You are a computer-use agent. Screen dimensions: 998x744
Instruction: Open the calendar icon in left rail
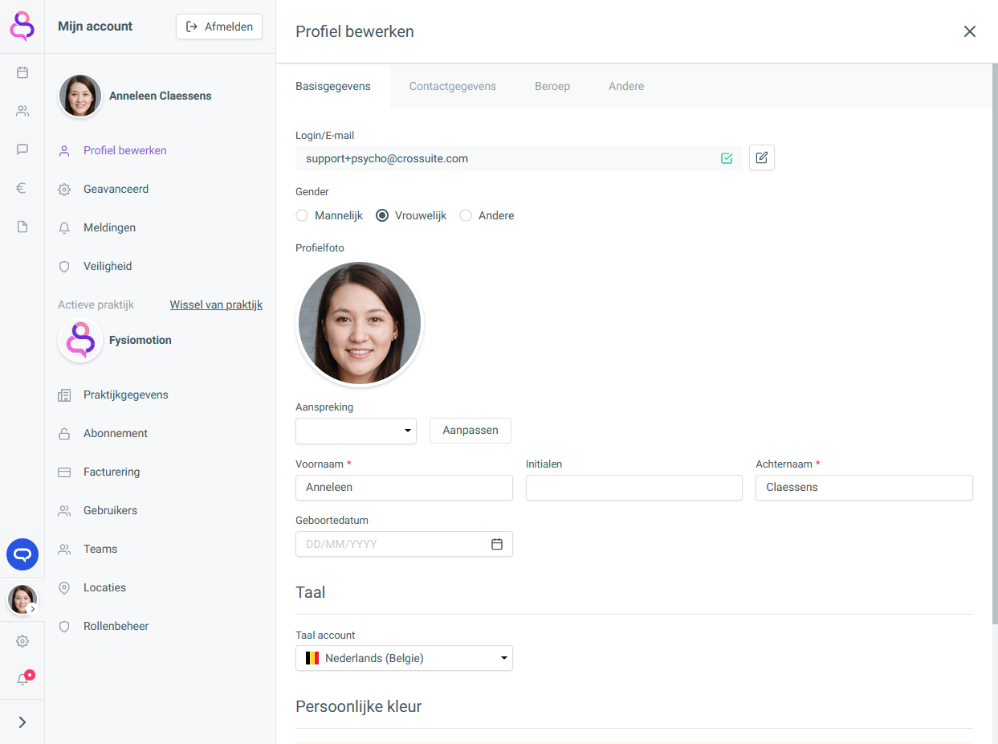tap(22, 72)
